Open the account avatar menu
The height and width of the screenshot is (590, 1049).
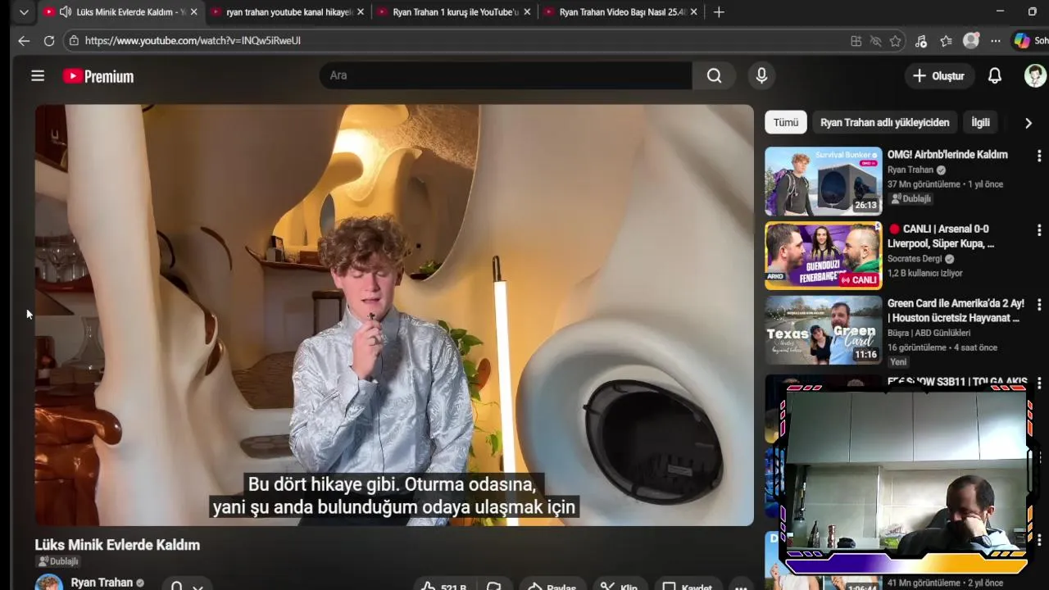tap(1035, 75)
